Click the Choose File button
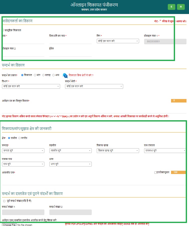The height and width of the screenshot is (226, 189). [x=9, y=225]
